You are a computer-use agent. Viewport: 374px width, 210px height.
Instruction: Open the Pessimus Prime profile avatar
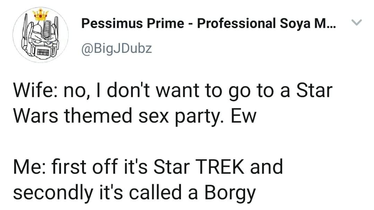[x=41, y=35]
